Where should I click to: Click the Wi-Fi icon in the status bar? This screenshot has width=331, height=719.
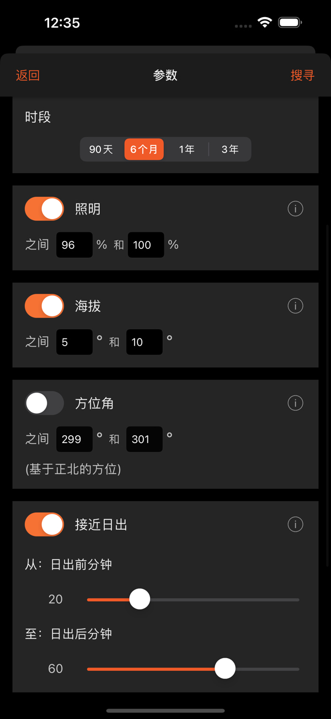(x=264, y=23)
